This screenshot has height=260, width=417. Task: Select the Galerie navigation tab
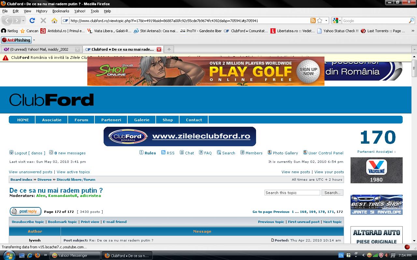point(142,120)
